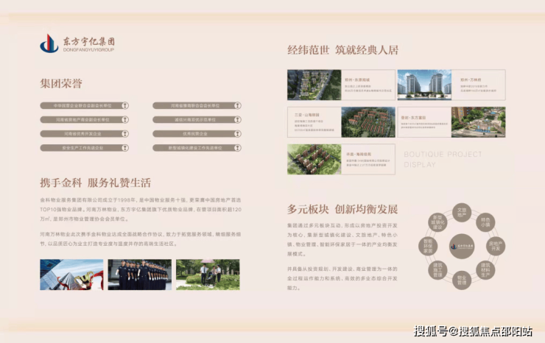Click the 登封·东方富田 project title

tap(413, 118)
